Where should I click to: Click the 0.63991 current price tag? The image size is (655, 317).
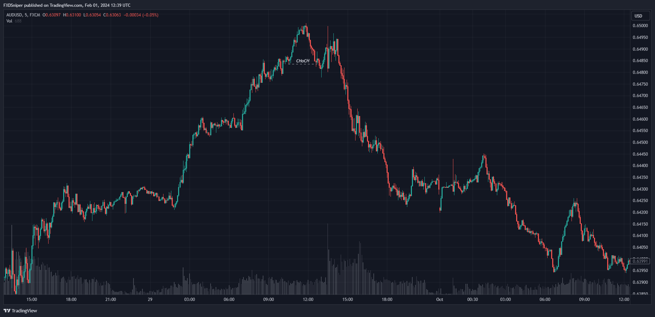640,261
